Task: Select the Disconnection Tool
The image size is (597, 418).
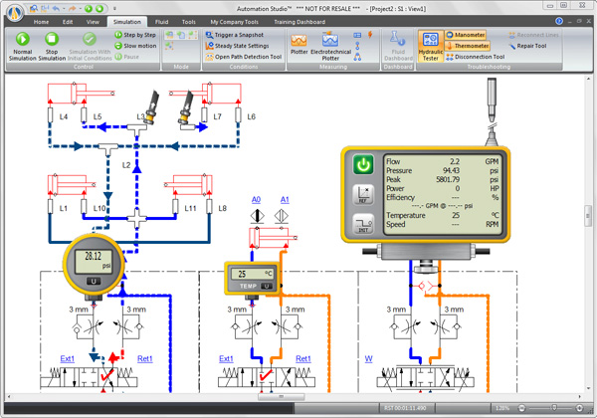Action: point(476,57)
